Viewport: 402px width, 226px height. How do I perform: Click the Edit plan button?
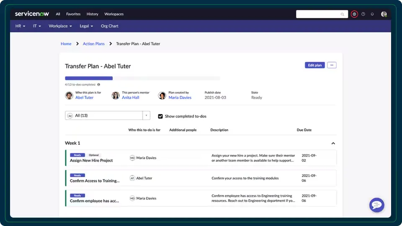pyautogui.click(x=314, y=65)
